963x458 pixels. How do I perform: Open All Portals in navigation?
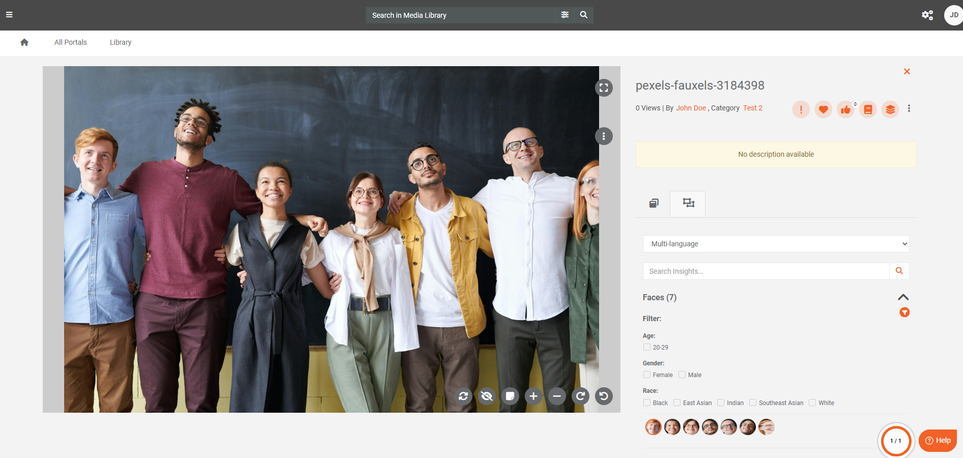pos(71,42)
